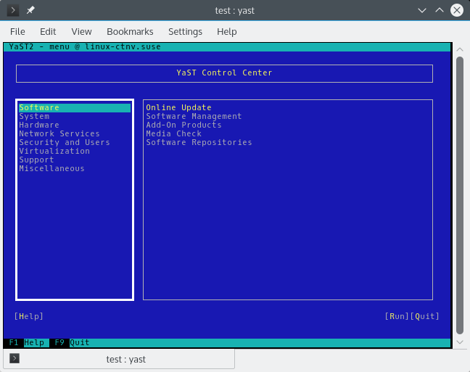Open the View menu
This screenshot has width=470, height=372.
coord(81,31)
